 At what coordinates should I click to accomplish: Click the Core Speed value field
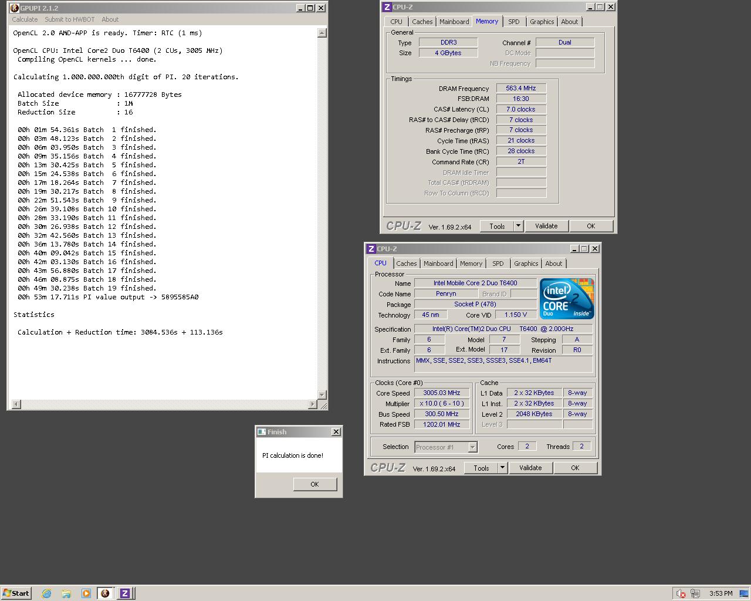(442, 393)
